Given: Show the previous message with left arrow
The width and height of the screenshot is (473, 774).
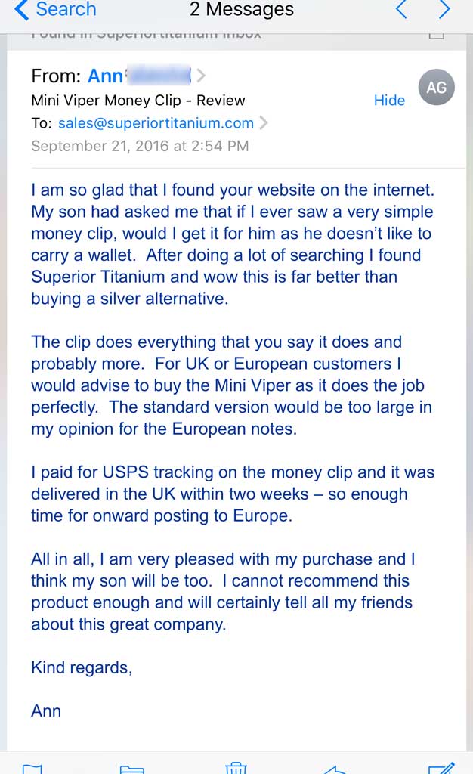Looking at the screenshot, I should [402, 9].
